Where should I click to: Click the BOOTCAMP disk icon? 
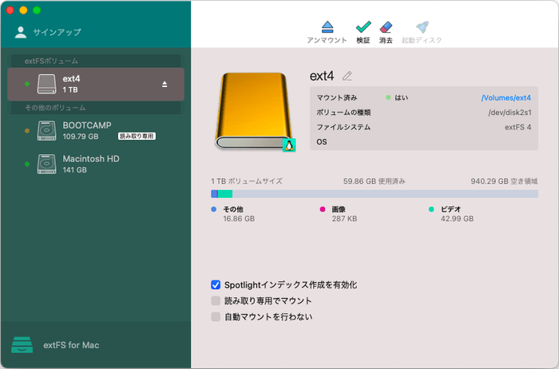point(46,130)
